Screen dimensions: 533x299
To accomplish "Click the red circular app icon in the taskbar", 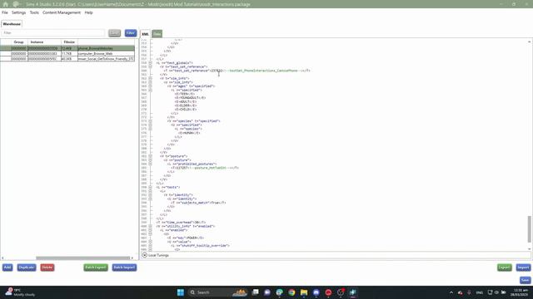I will (328, 292).
